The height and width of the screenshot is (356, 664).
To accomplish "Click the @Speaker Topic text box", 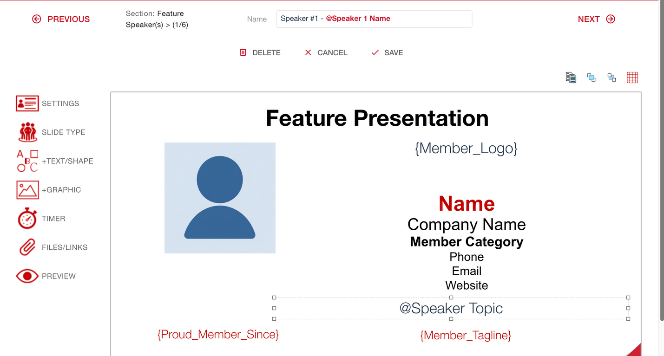I will (x=451, y=308).
